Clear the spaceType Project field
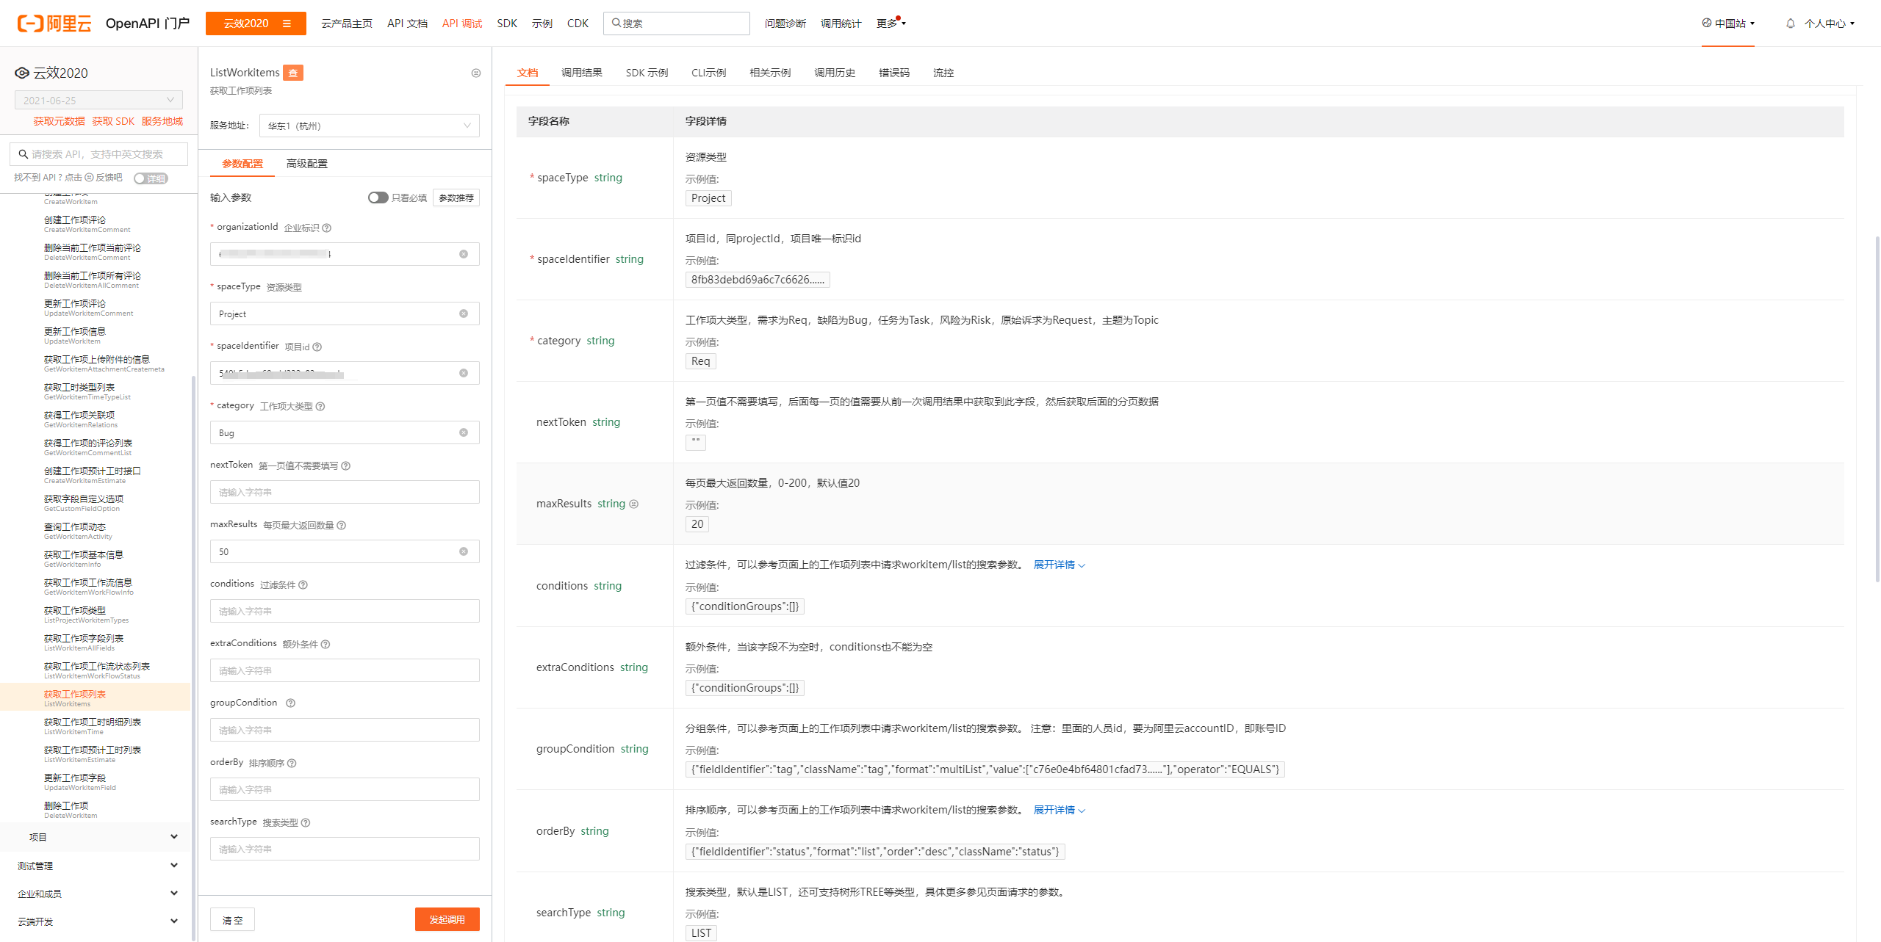This screenshot has width=1881, height=942. pyautogui.click(x=464, y=314)
